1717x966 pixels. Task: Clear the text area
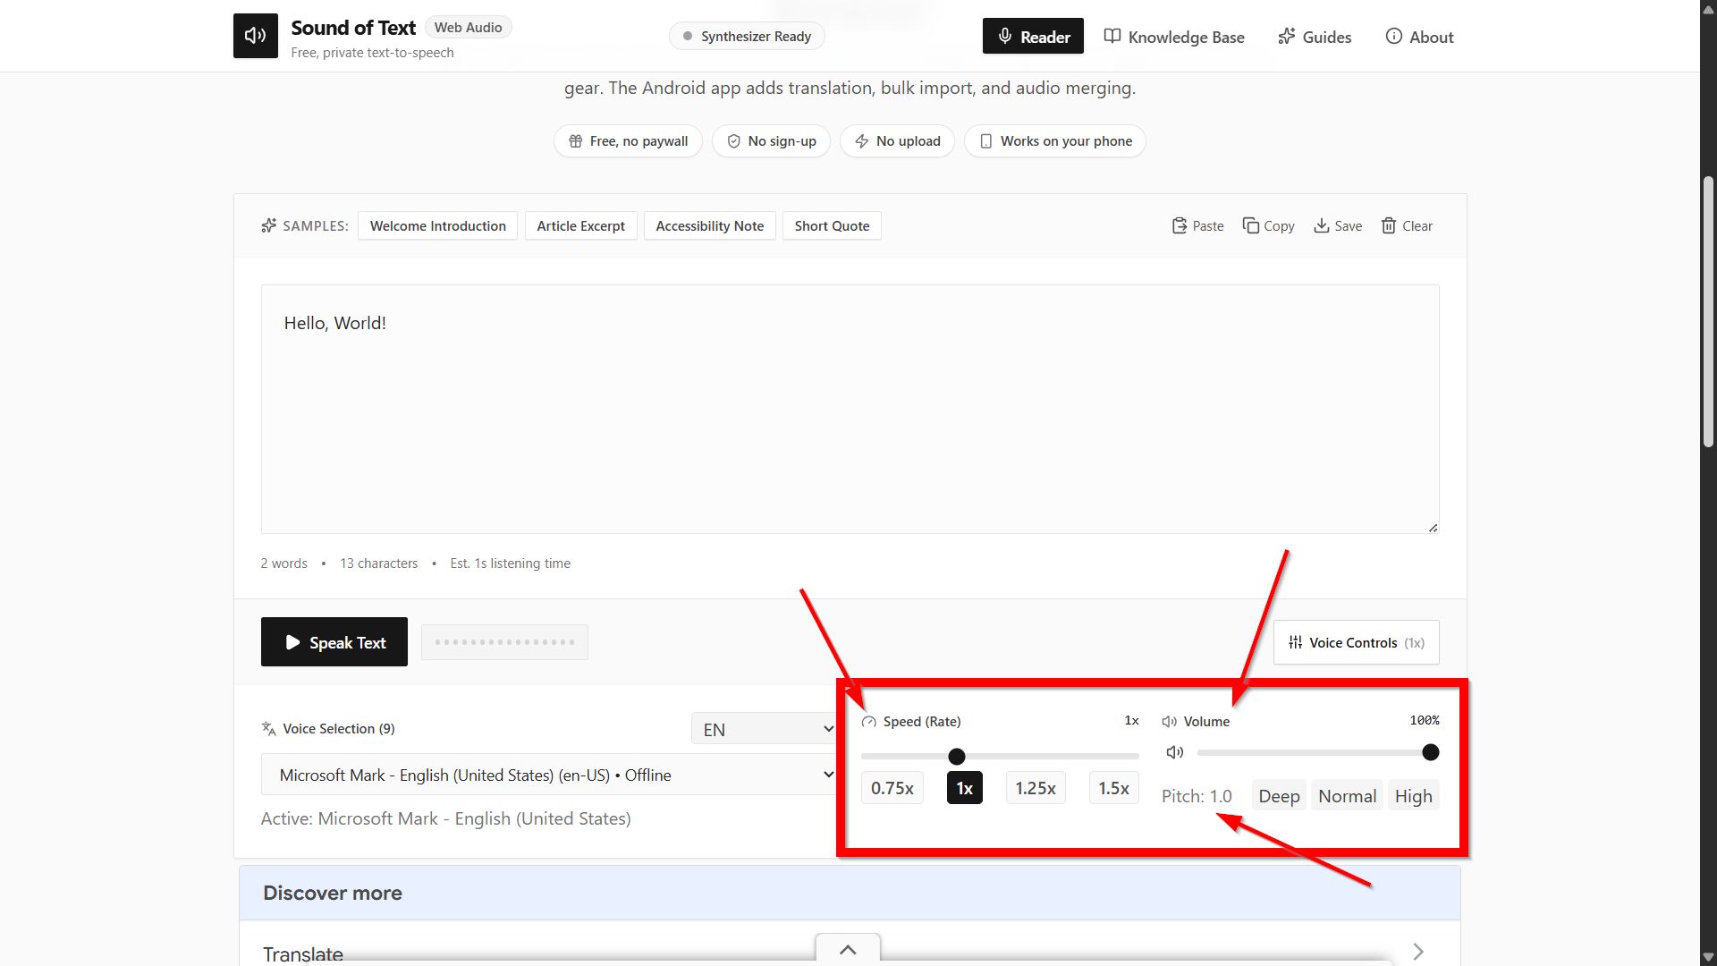click(x=1407, y=225)
